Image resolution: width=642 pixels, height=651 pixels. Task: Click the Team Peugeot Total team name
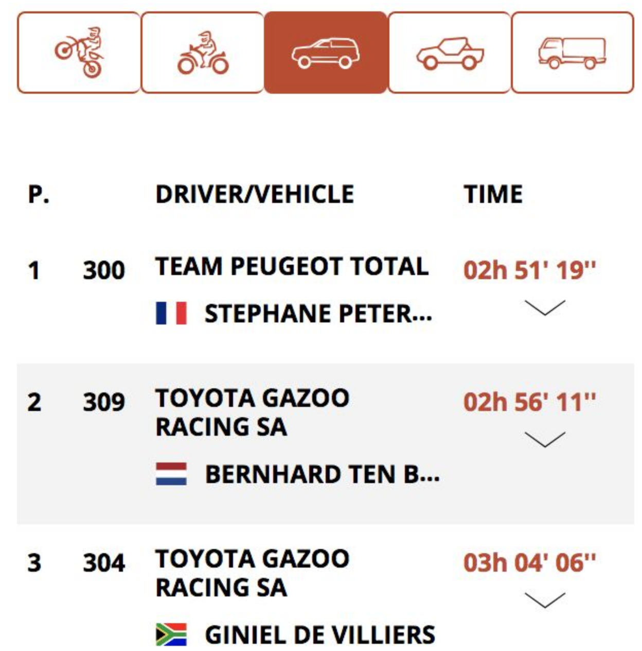click(292, 267)
